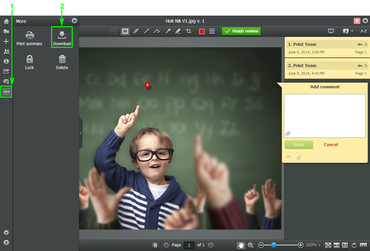Screen dimensions: 370x251
Task: Open the home icon in sidebar
Action: tap(6, 22)
